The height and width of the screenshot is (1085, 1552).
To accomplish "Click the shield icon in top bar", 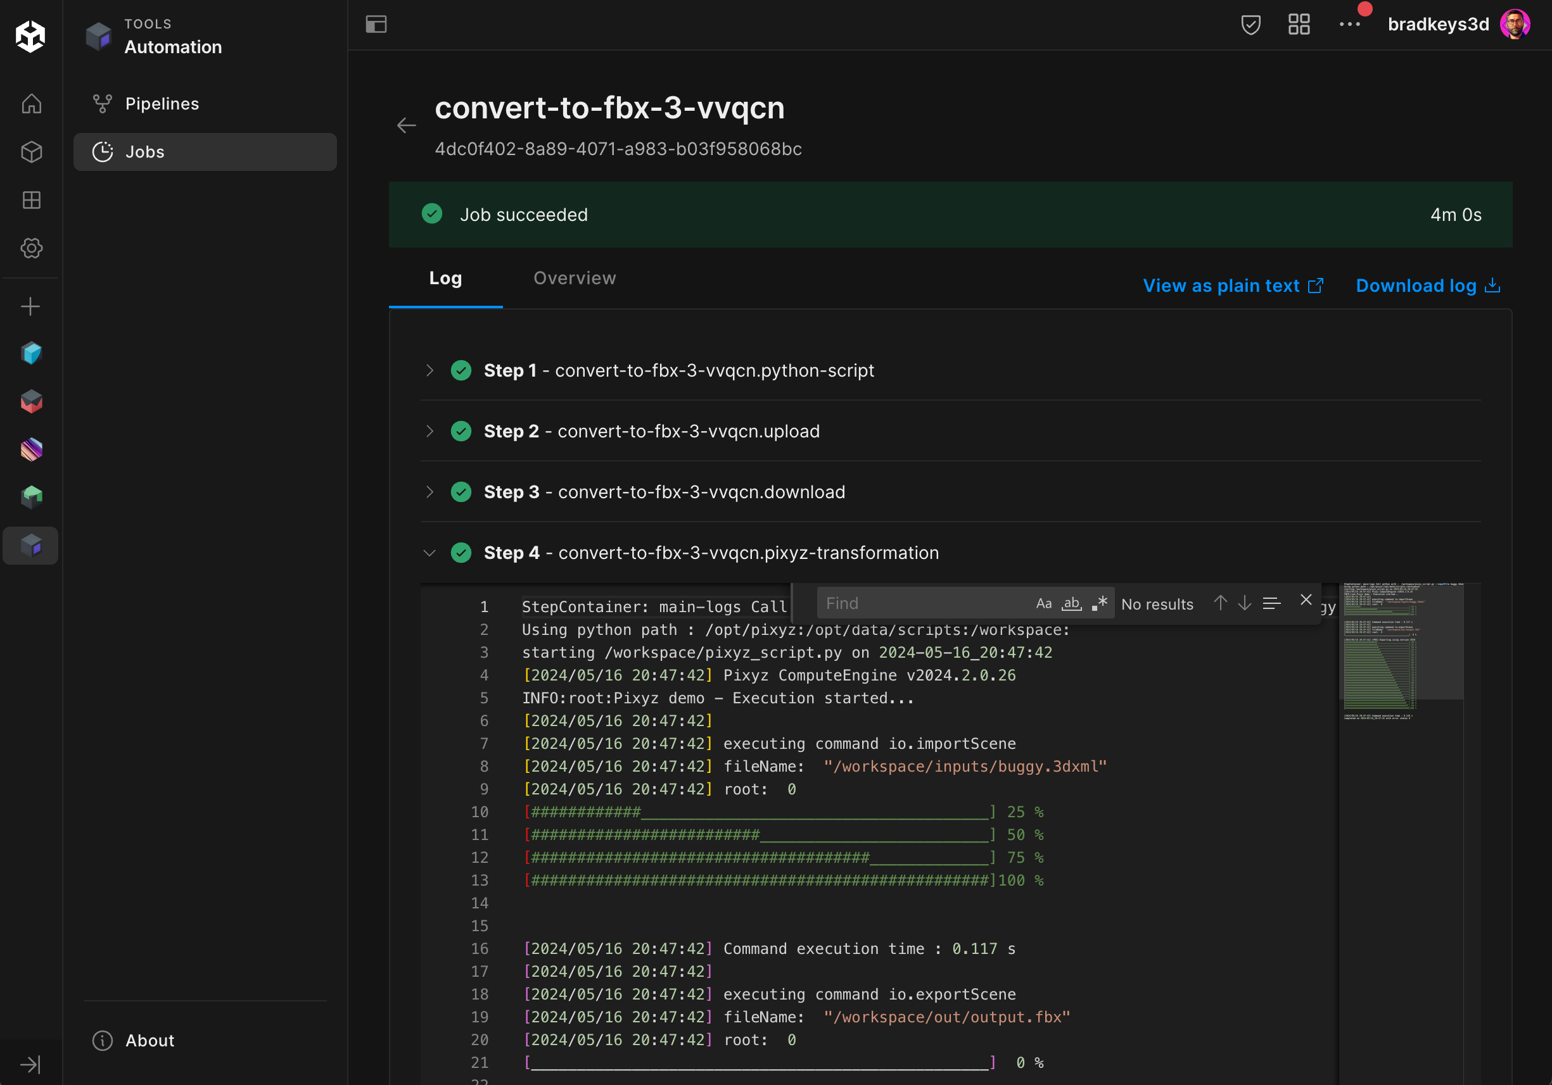I will coord(1250,25).
